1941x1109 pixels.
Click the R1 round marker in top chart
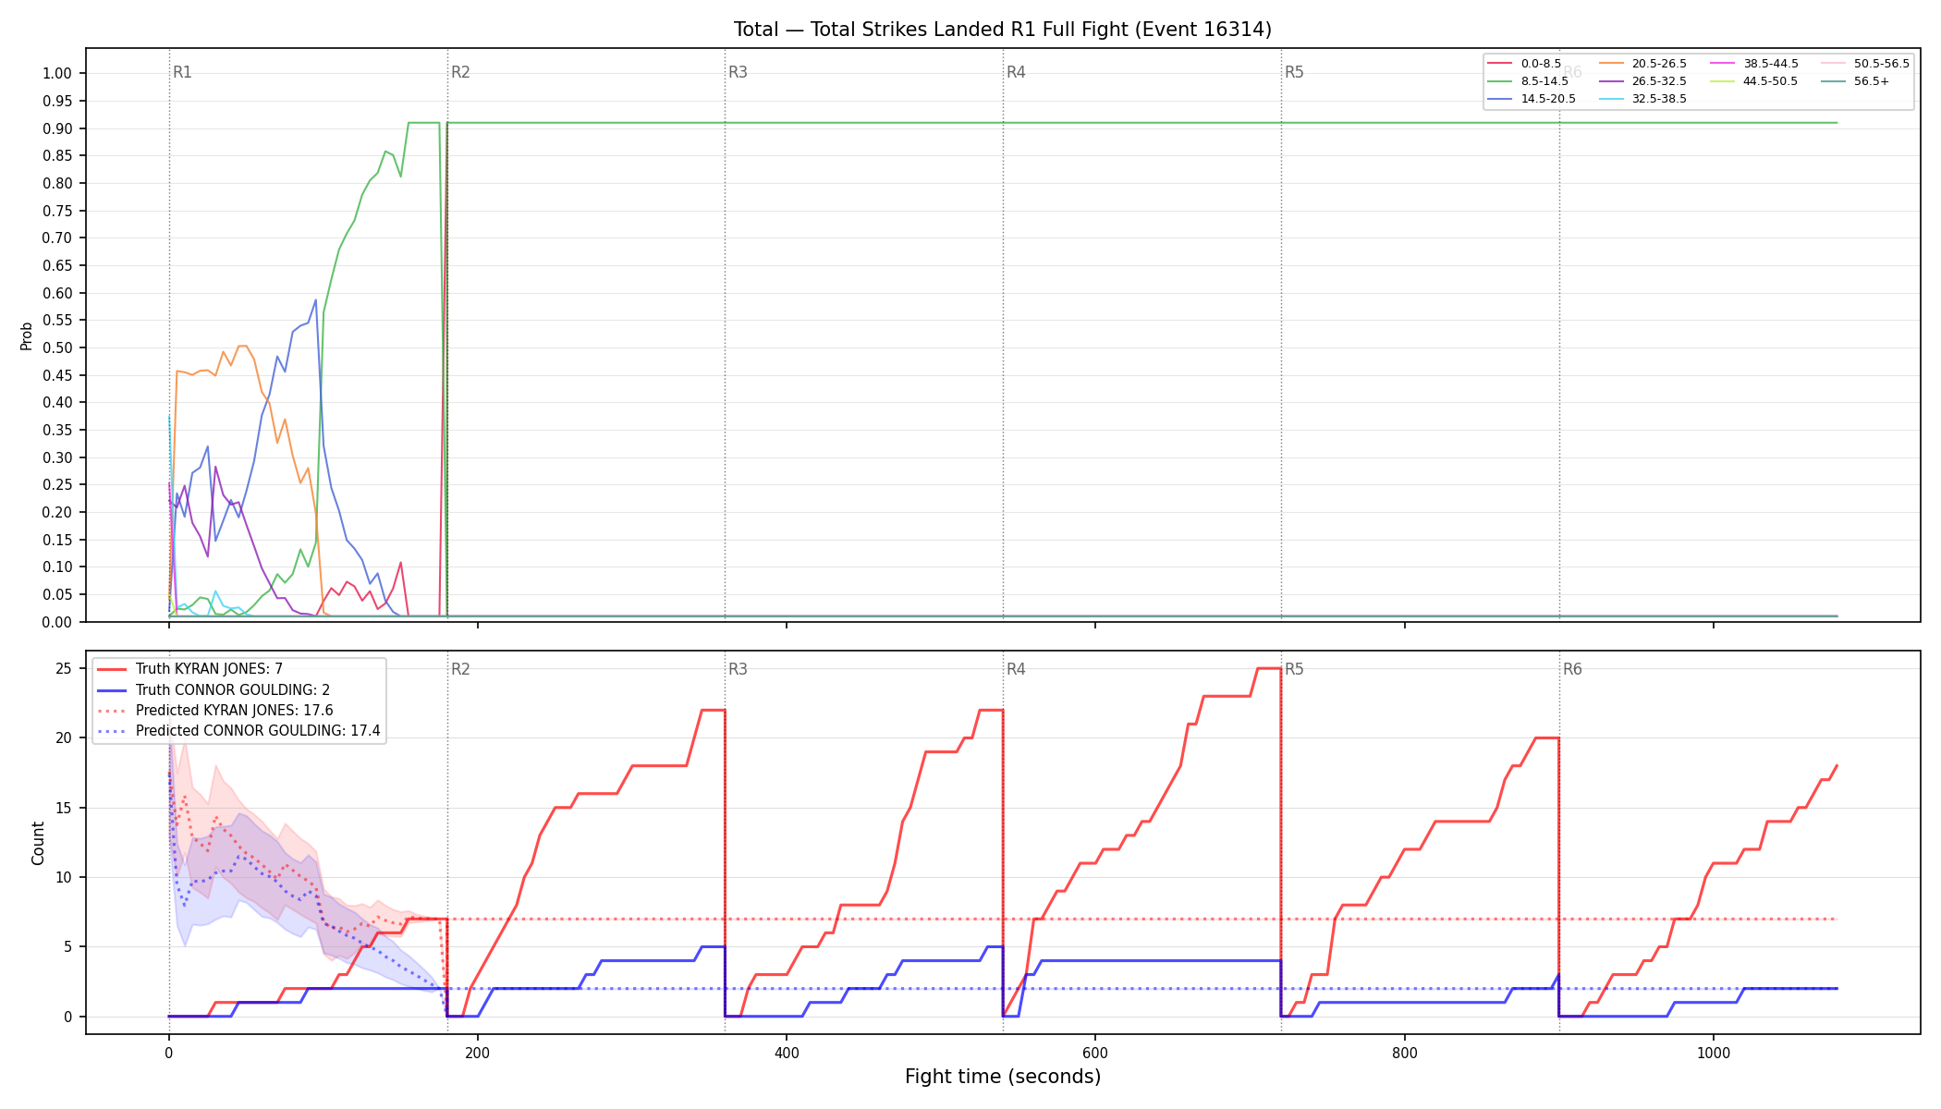(x=182, y=72)
